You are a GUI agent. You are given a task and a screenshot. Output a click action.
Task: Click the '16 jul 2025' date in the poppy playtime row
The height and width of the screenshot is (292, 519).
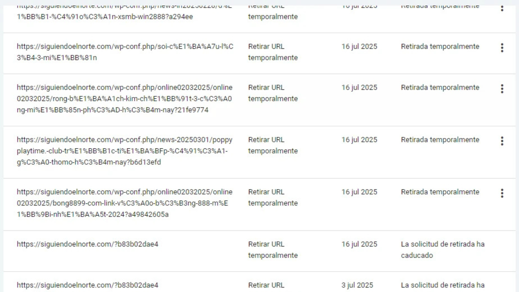(x=359, y=140)
